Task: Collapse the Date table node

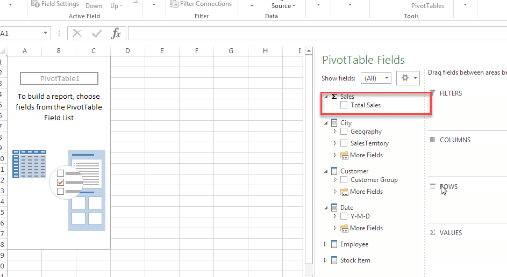Action: (x=325, y=208)
